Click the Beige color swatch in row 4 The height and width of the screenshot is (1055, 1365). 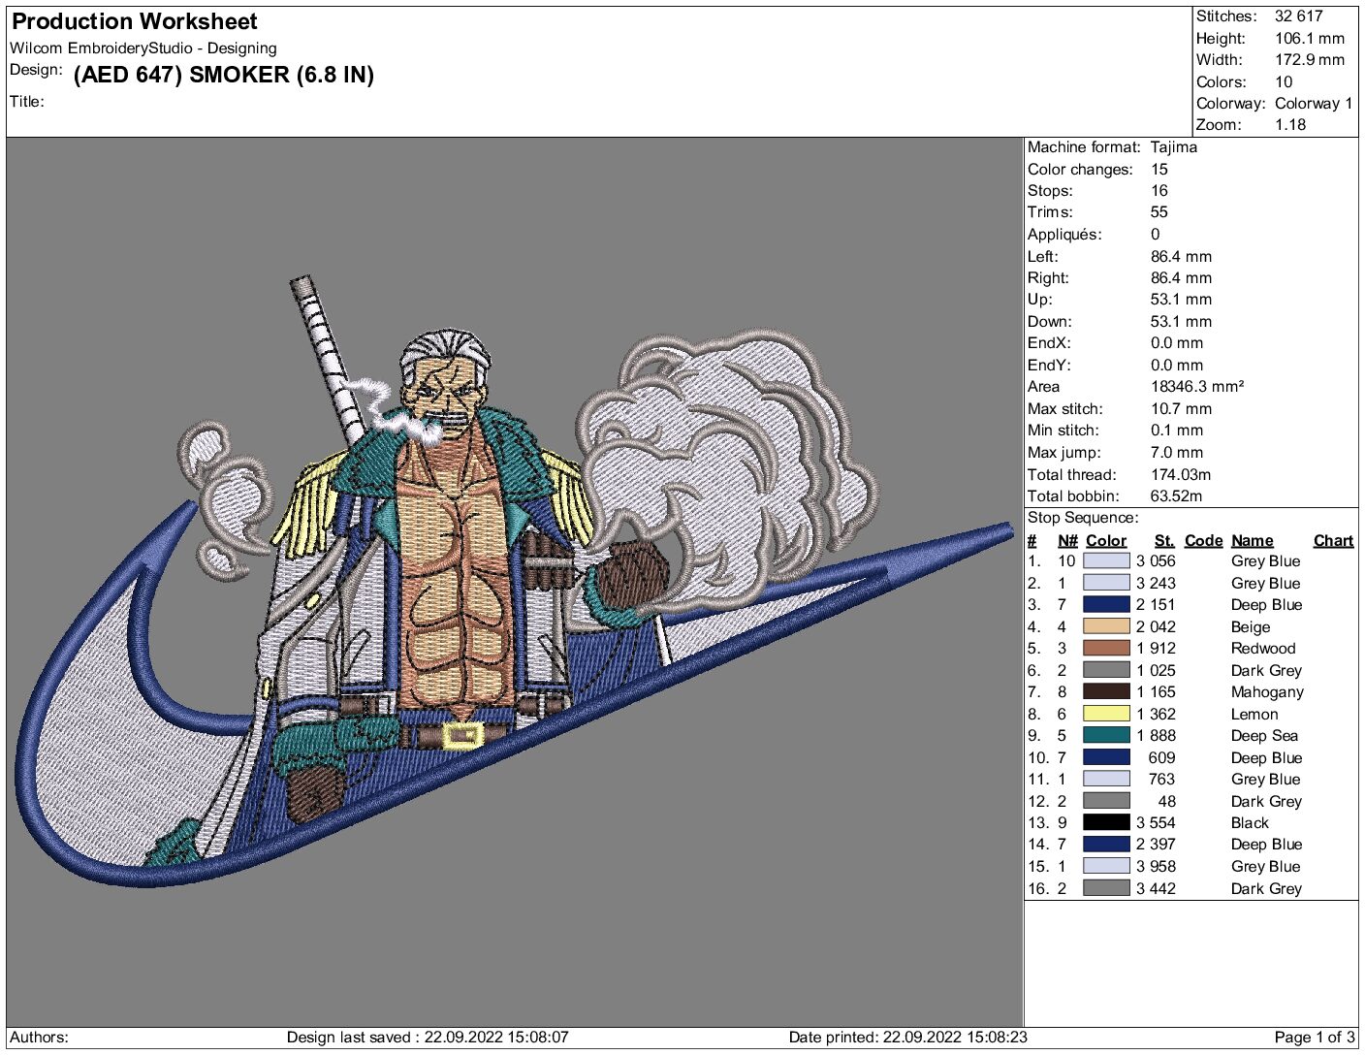(x=1106, y=626)
